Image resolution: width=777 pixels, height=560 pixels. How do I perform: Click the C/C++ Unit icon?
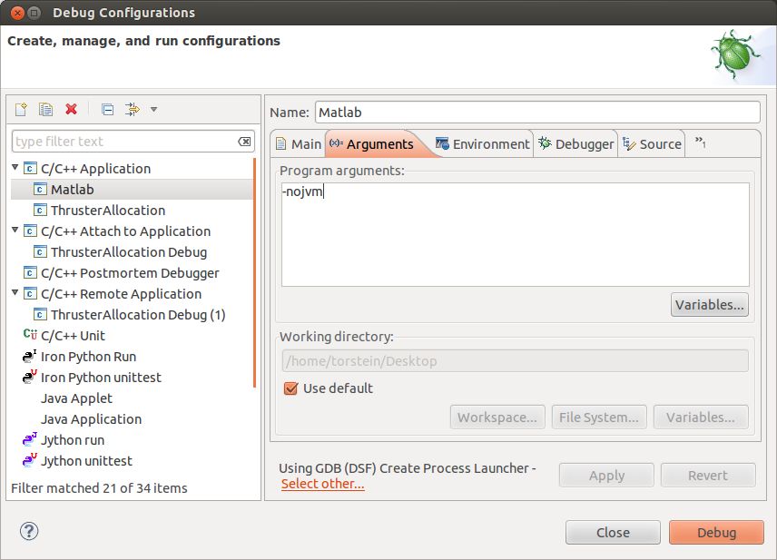coord(30,335)
